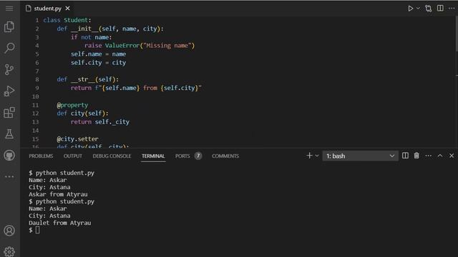Click the __str__ method name
The width and height of the screenshot is (458, 257).
(x=83, y=79)
